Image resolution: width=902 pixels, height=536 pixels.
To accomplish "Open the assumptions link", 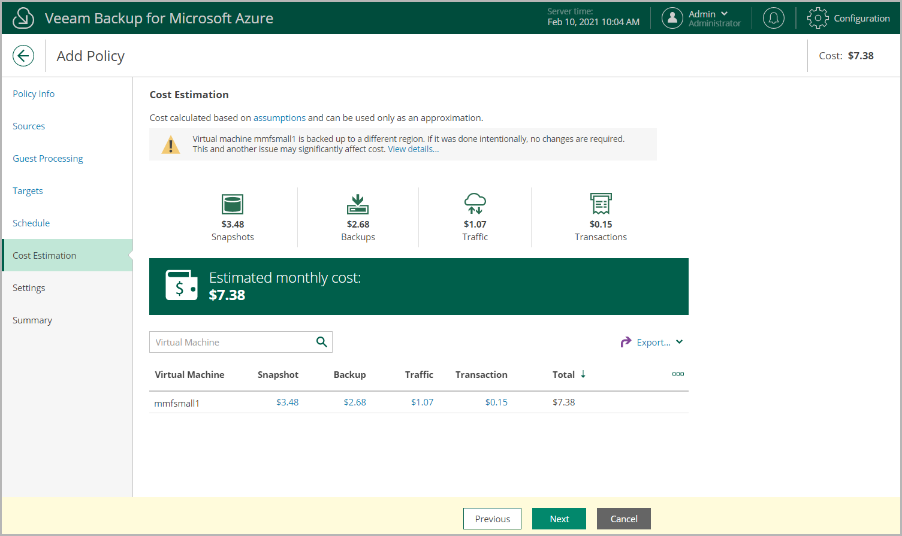I will (279, 118).
